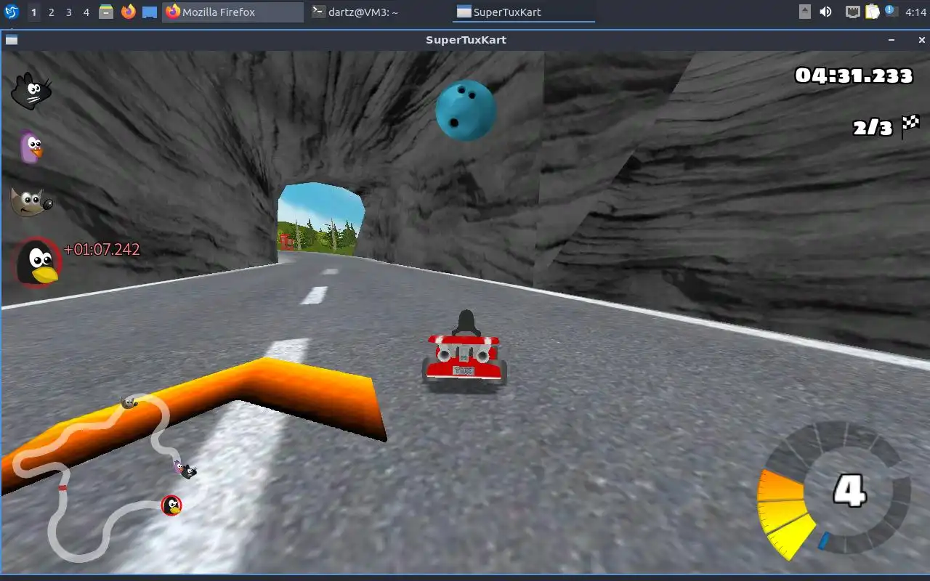The height and width of the screenshot is (581, 930).
Task: Click the checkered flag lap icon
Action: click(x=910, y=126)
